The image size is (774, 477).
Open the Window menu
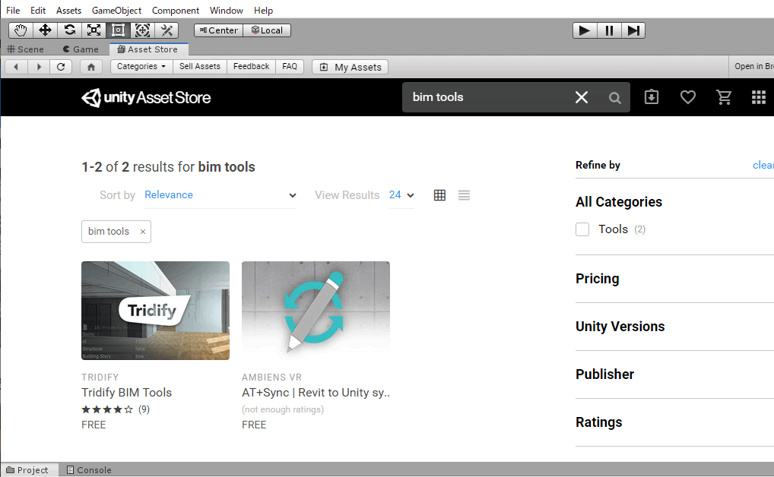click(226, 11)
